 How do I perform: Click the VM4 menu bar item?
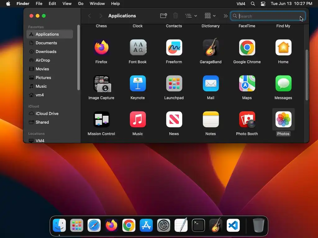click(241, 4)
